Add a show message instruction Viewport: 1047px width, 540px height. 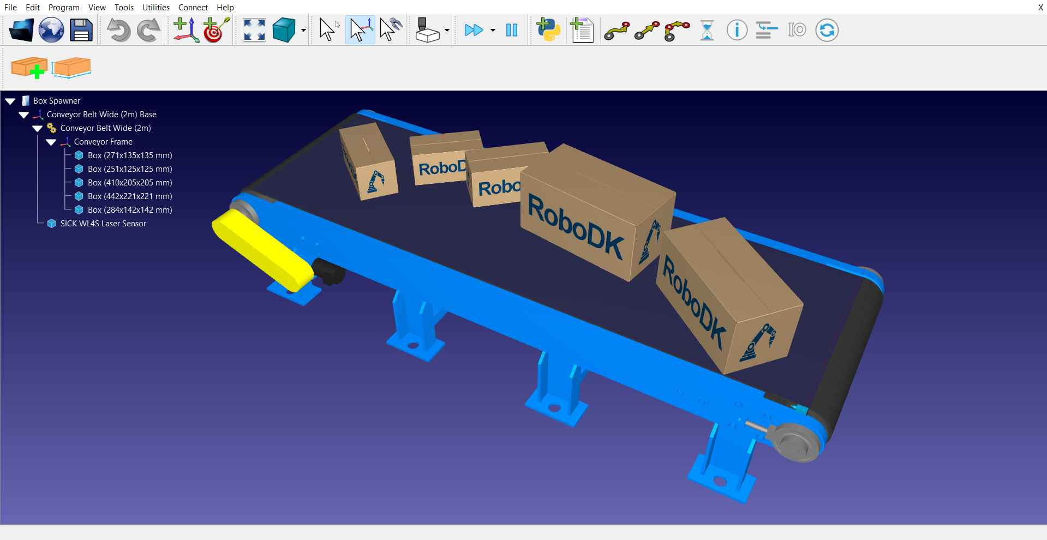coord(737,30)
